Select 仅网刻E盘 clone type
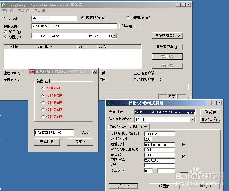Image resolution: width=229 pixels, height=191 pixels. [52, 110]
